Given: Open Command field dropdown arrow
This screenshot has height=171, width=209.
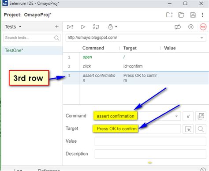Looking at the screenshot, I should click(x=176, y=116).
